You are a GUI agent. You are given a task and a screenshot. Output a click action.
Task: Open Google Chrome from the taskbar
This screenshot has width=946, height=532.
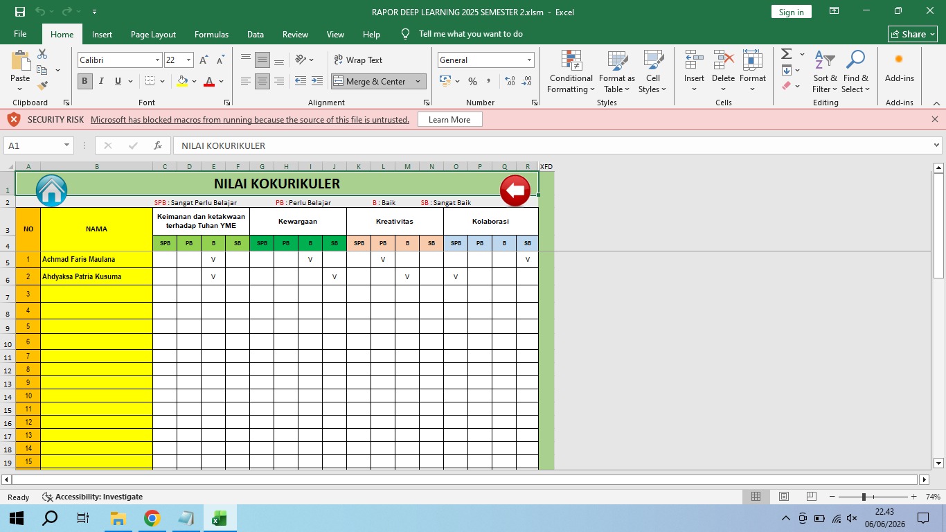(x=152, y=518)
